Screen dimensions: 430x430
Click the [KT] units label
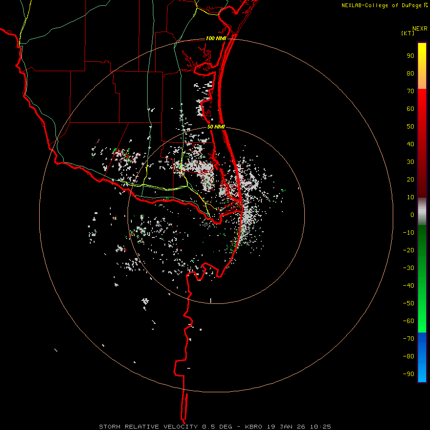coord(408,33)
